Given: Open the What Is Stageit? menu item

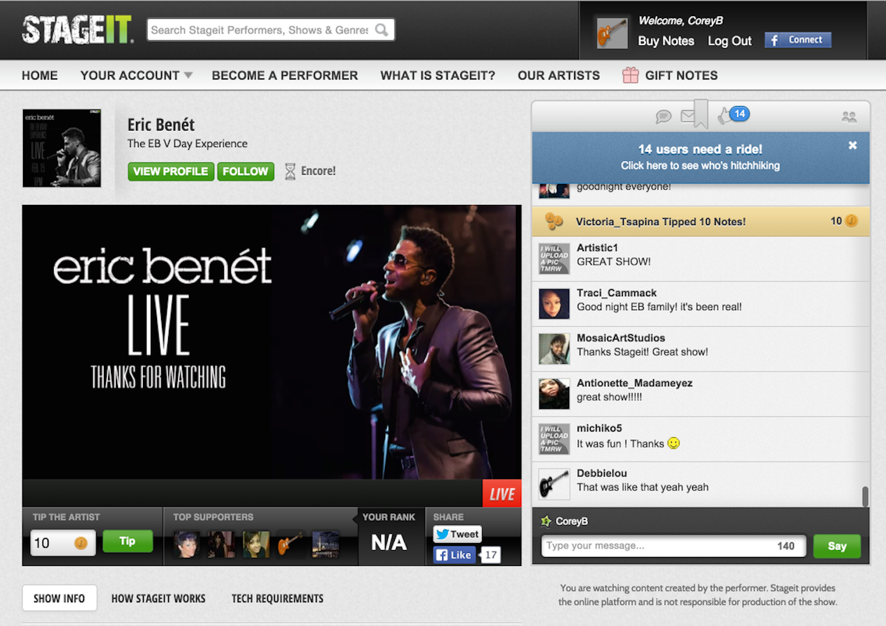Looking at the screenshot, I should (437, 75).
